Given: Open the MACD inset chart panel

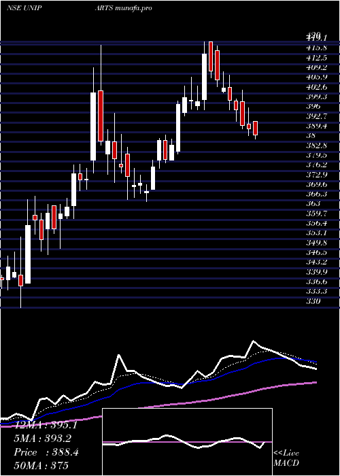Looking at the screenshot, I should [188, 442].
